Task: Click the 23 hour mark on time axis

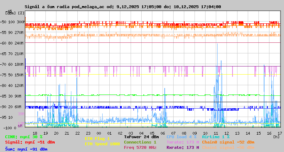Action: click(88, 133)
